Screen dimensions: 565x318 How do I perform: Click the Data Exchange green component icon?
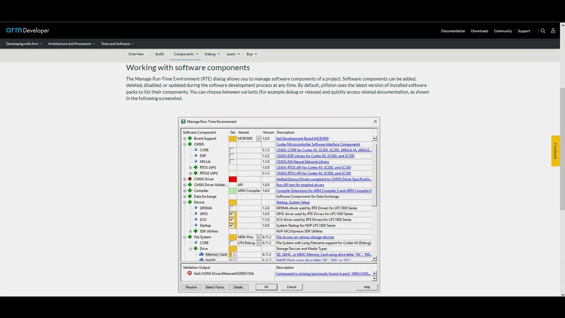click(x=190, y=197)
